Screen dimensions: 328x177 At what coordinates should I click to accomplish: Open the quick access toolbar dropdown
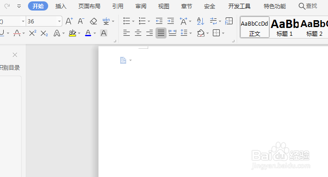[19, 6]
